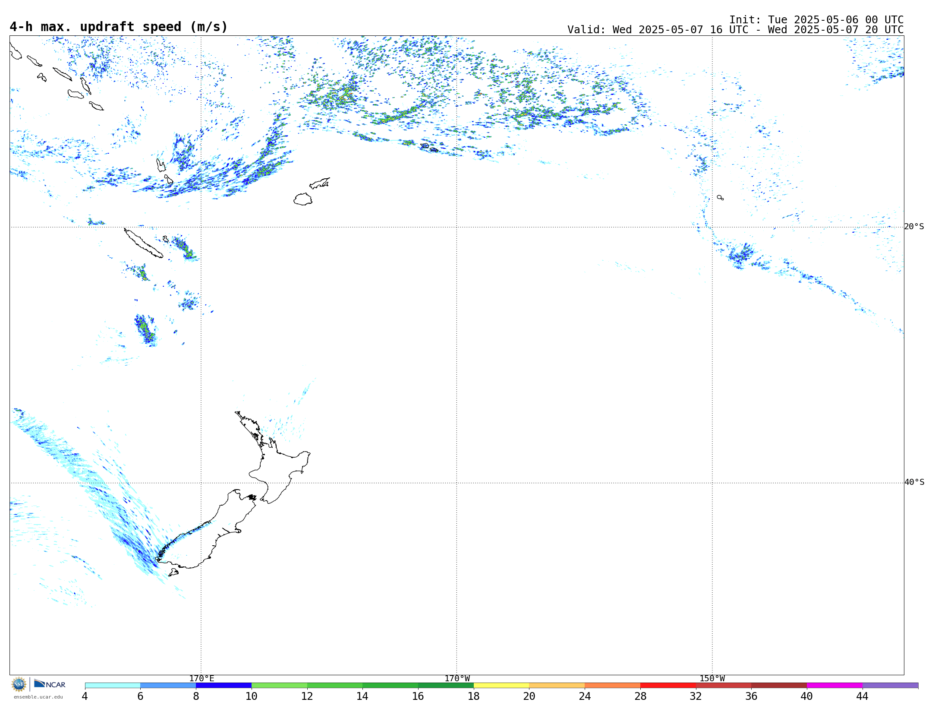
Task: Click the colorbar tick label '32'
Action: pos(696,696)
